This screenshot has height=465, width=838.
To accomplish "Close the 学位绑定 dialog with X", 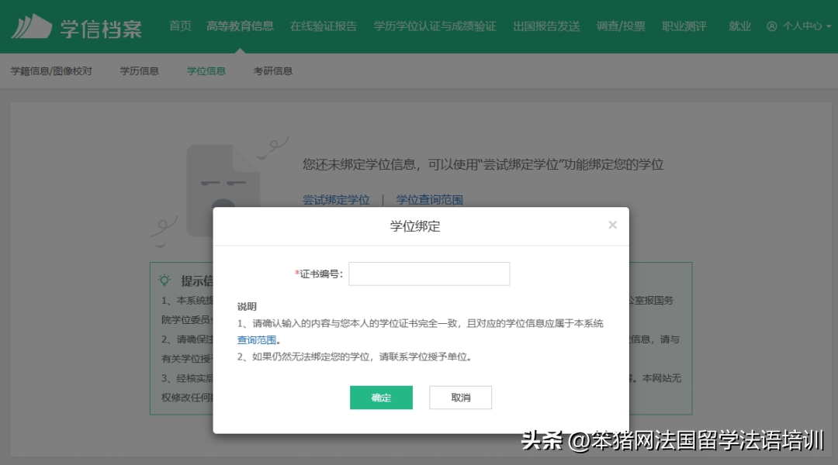I will (612, 226).
